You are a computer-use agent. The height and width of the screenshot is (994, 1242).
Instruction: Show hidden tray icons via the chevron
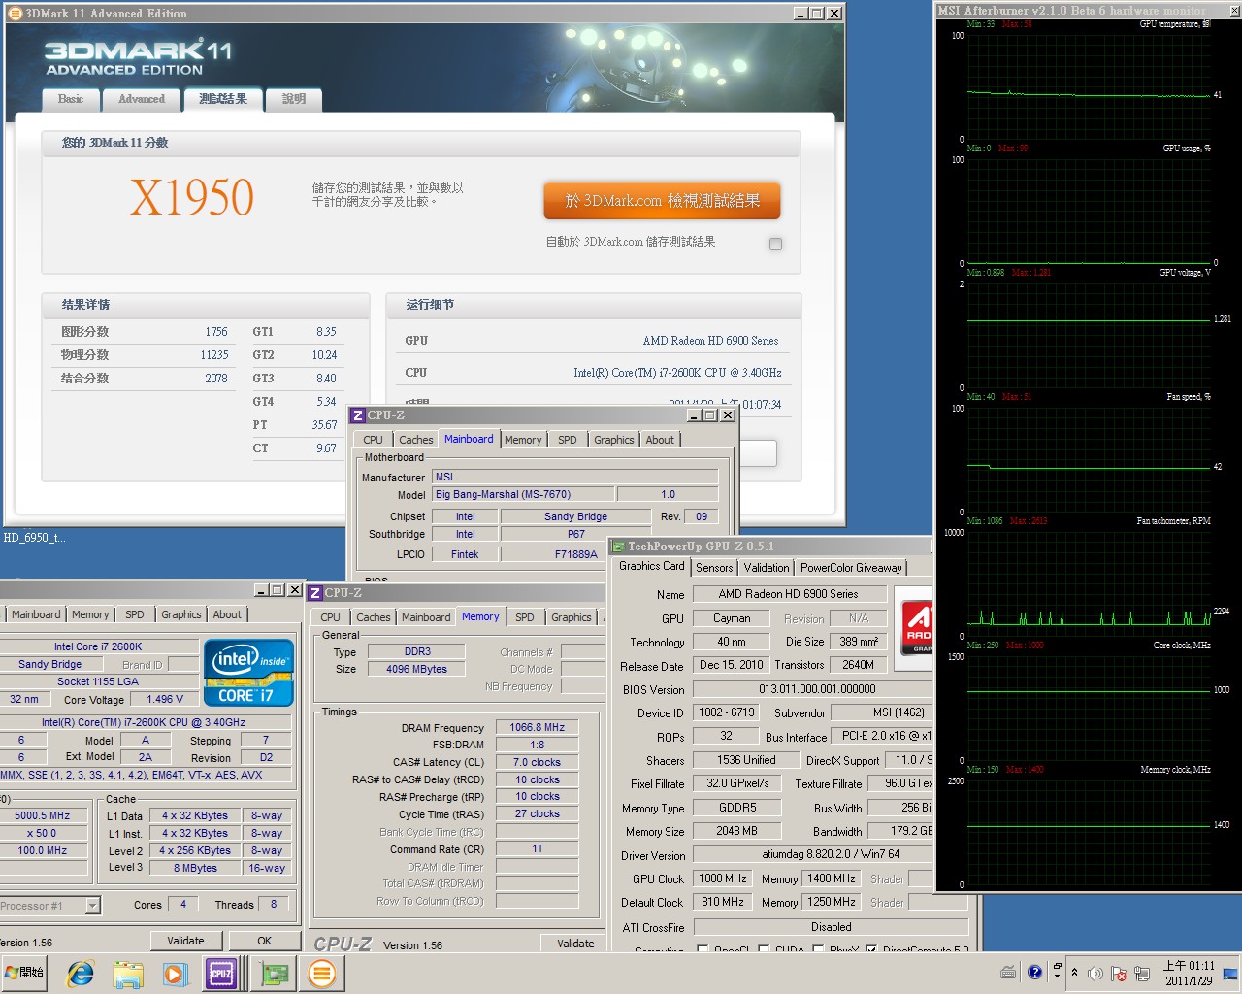[x=1074, y=972]
